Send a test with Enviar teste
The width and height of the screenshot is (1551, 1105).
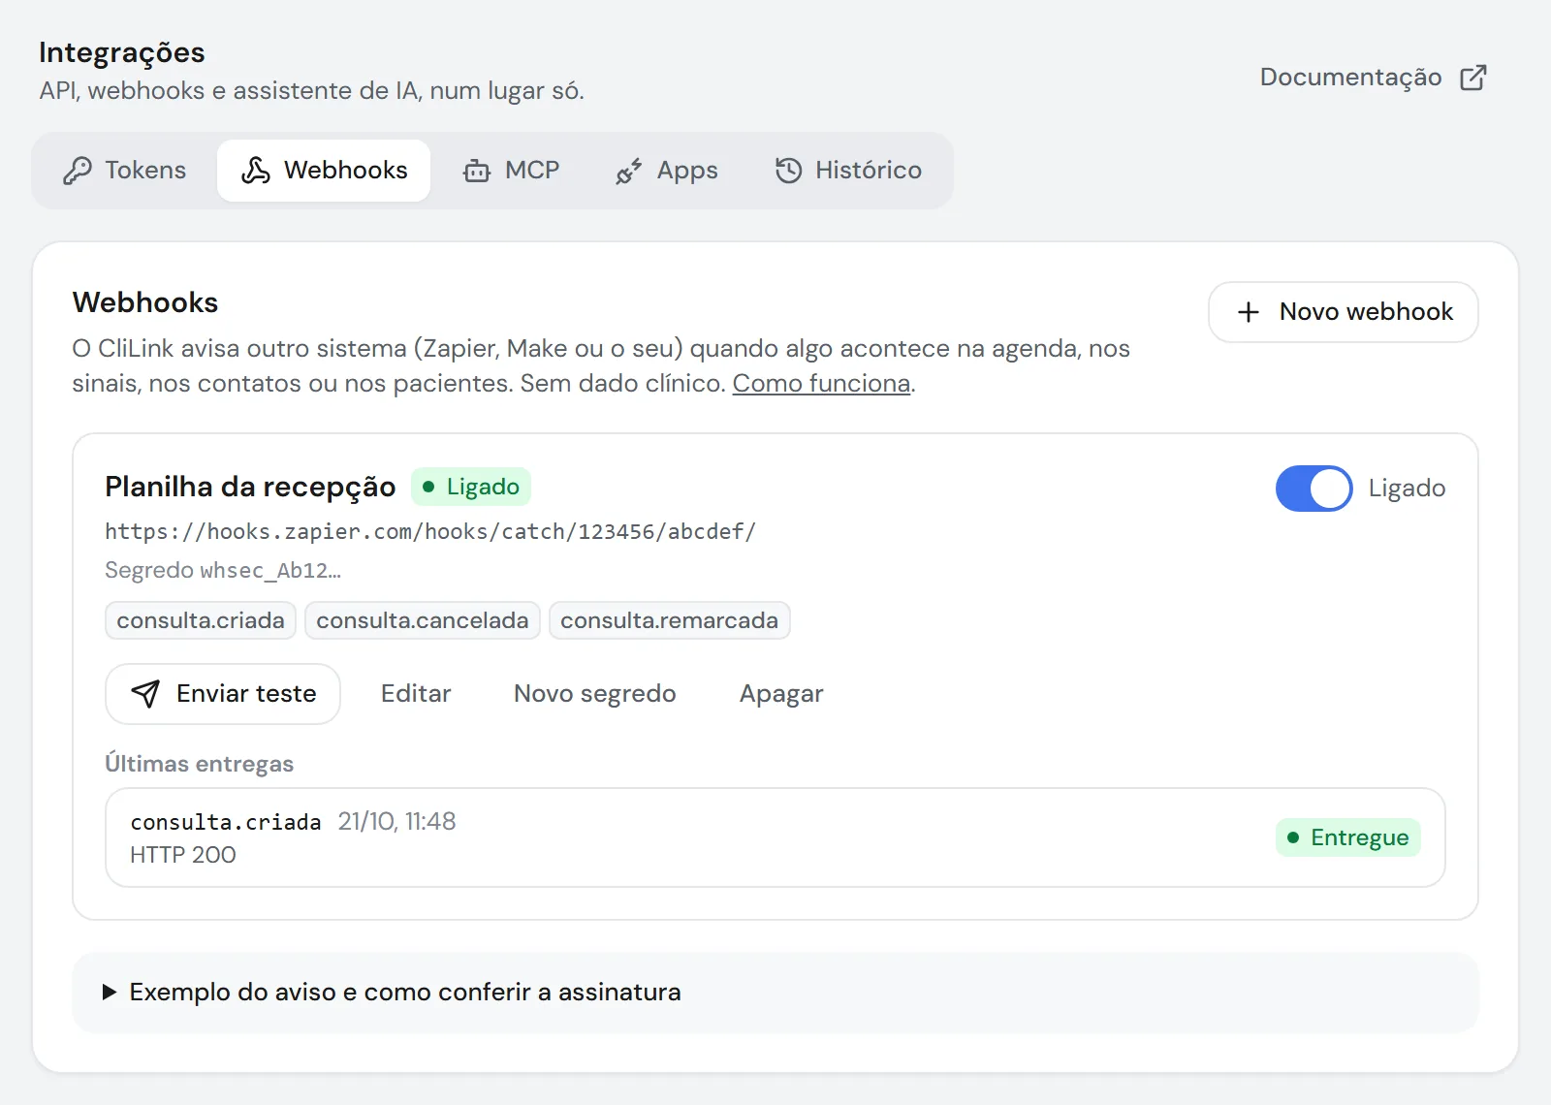tap(223, 694)
